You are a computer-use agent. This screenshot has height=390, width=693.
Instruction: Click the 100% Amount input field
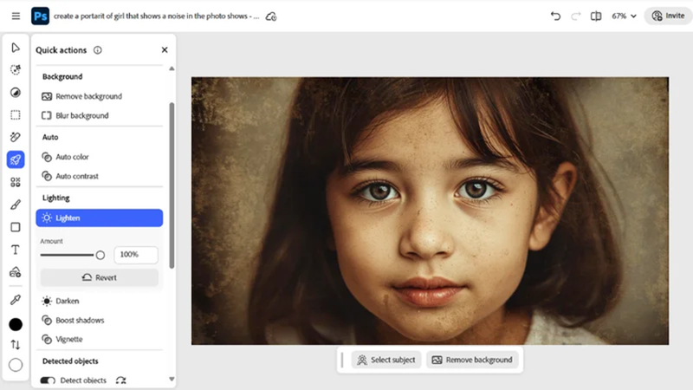pos(136,255)
